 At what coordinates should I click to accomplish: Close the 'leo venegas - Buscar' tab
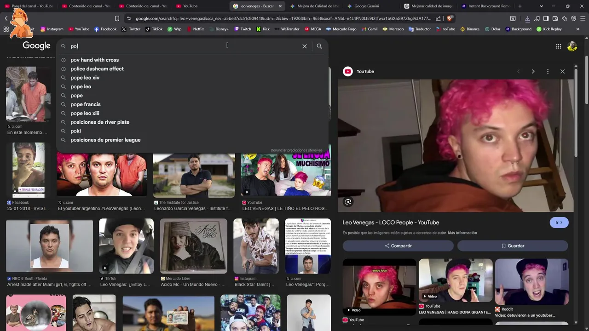280,6
